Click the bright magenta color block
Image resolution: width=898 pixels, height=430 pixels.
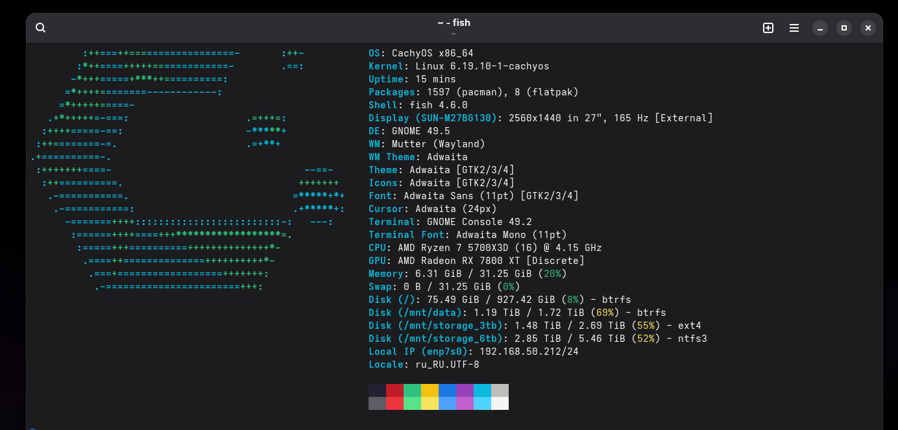coord(465,403)
